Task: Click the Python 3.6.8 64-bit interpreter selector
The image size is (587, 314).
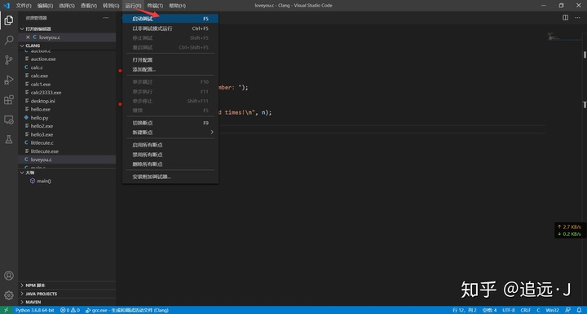Action: 35,310
